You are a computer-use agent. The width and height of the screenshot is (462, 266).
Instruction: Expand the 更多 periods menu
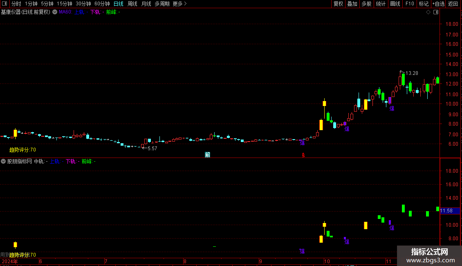coord(180,4)
